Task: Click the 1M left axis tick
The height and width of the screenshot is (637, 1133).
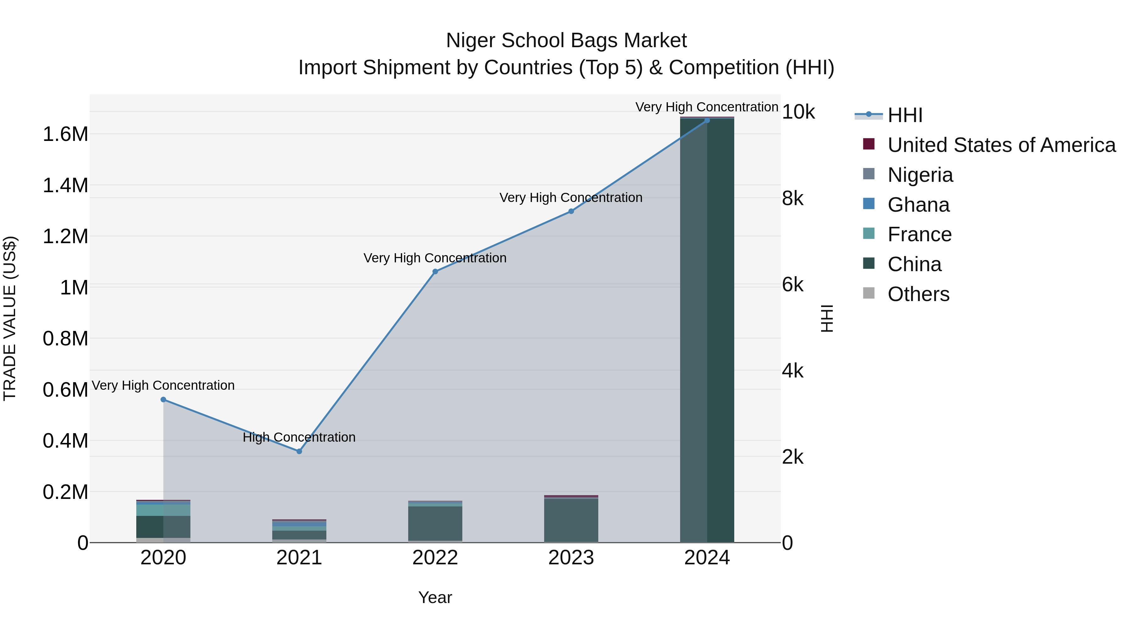Action: pos(74,288)
